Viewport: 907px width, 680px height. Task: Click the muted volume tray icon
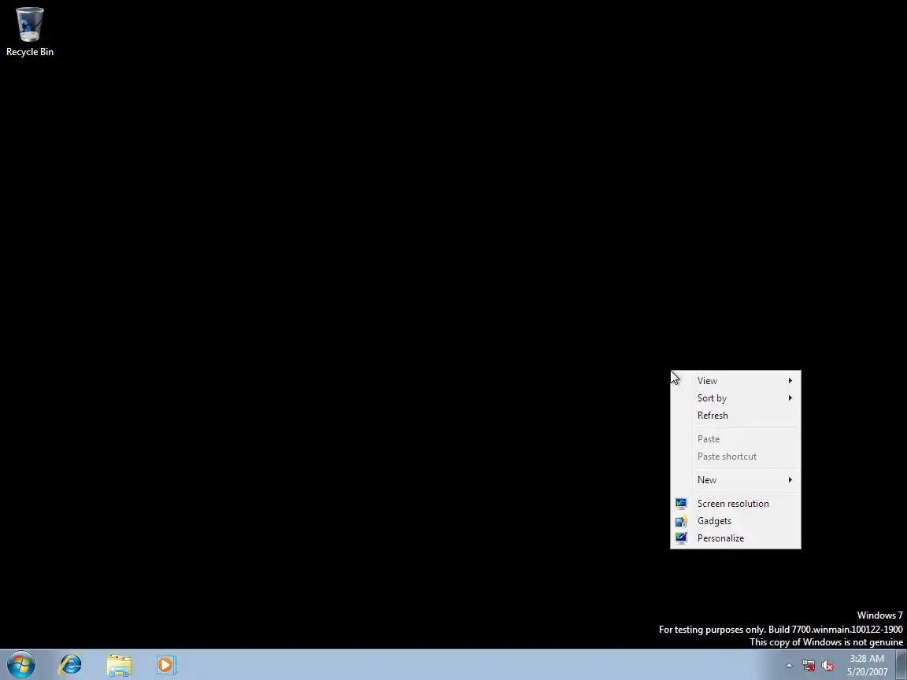[x=827, y=666]
